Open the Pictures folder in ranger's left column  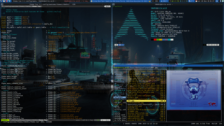[x=118, y=92]
